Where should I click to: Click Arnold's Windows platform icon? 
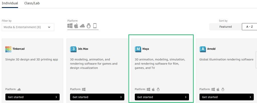point(213,89)
